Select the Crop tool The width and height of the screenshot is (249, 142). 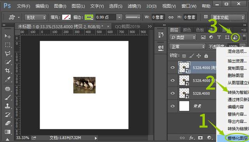(7, 70)
